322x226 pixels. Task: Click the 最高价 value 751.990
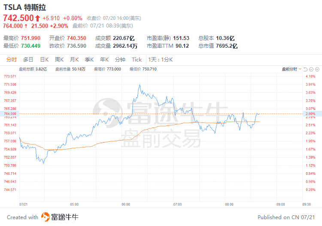pyautogui.click(x=30, y=38)
